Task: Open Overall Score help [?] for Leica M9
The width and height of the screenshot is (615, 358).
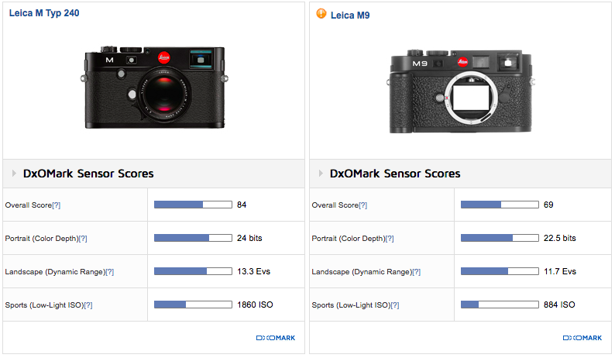Action: 362,205
